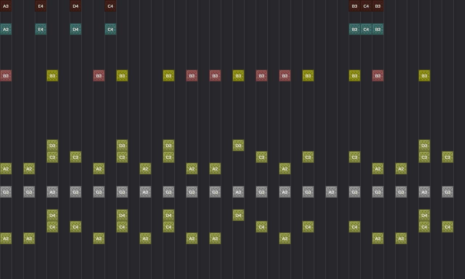The height and width of the screenshot is (279, 465).
Task: Click the yellow C4 note under the first D4
Action: click(x=52, y=227)
